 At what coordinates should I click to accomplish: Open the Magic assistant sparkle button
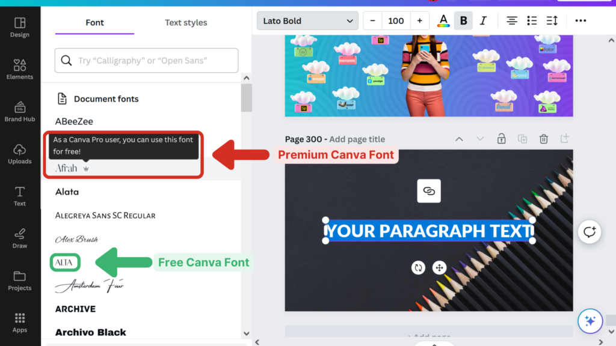[x=590, y=321]
